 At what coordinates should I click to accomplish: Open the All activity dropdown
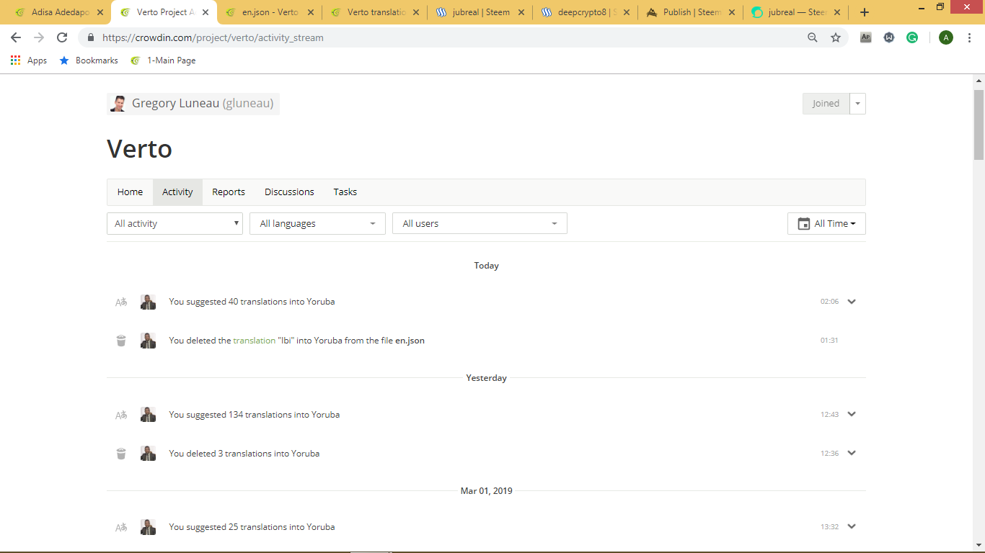coord(175,224)
